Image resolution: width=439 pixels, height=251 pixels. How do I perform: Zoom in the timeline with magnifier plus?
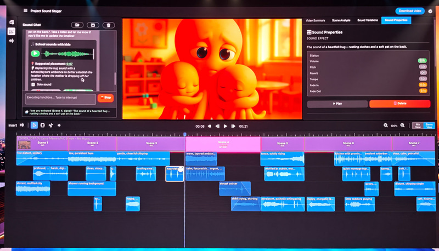[x=402, y=125]
